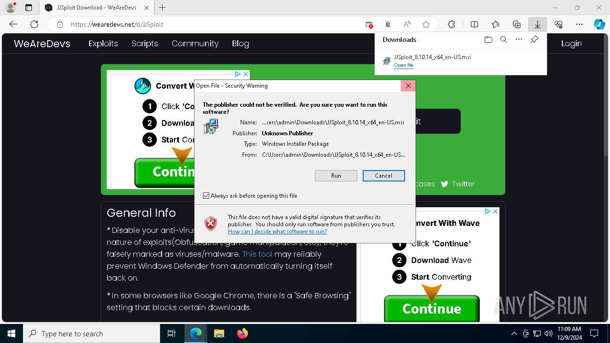The height and width of the screenshot is (343, 610).
Task: Open the tab actions menu icon
Action: 29,8
